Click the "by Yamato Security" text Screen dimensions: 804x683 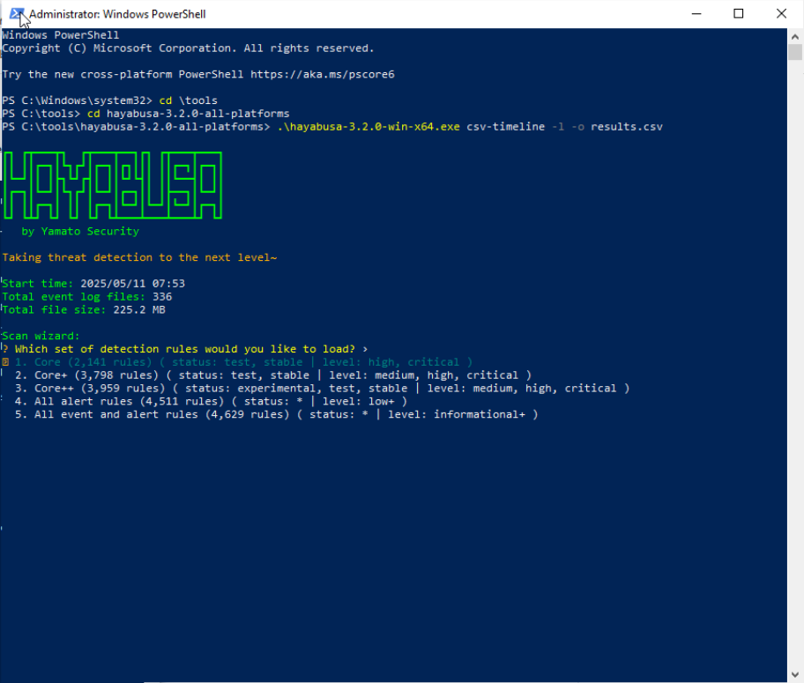(x=80, y=231)
